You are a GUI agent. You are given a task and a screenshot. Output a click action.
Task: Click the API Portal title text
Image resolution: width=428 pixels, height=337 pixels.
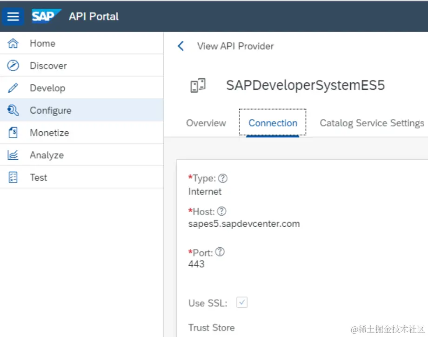click(x=94, y=16)
